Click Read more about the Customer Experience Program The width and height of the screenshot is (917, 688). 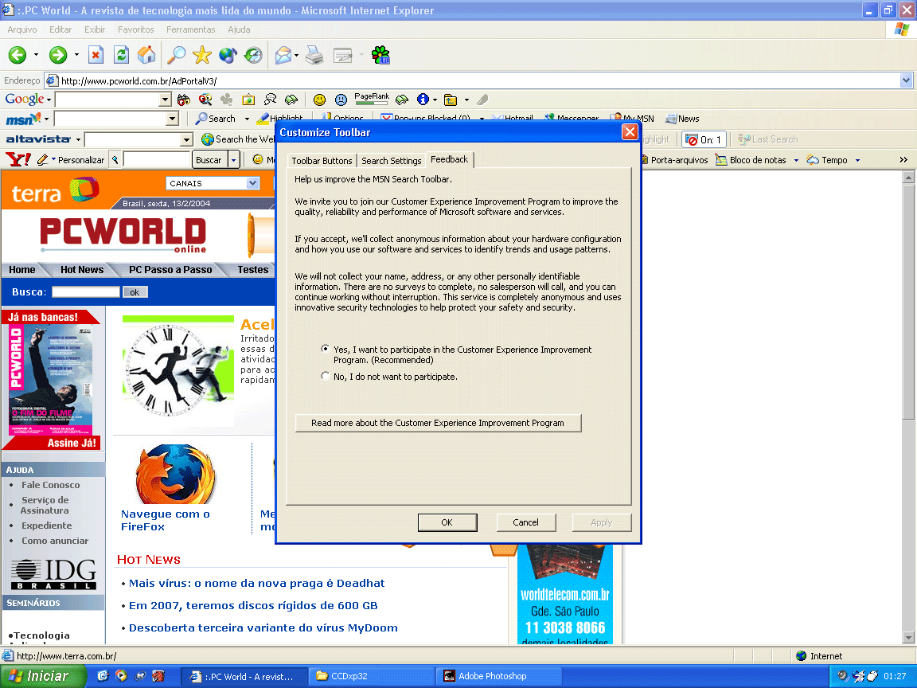[438, 423]
